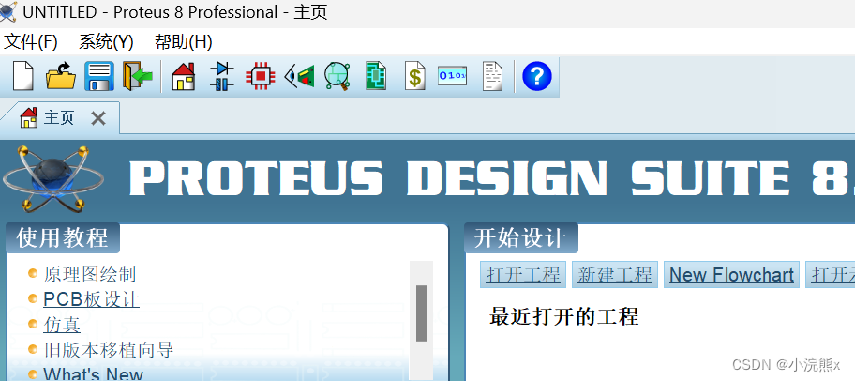The image size is (855, 381).
Task: Close the project with the door icon
Action: [x=138, y=76]
